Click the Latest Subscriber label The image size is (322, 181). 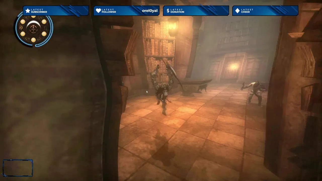(39, 11)
